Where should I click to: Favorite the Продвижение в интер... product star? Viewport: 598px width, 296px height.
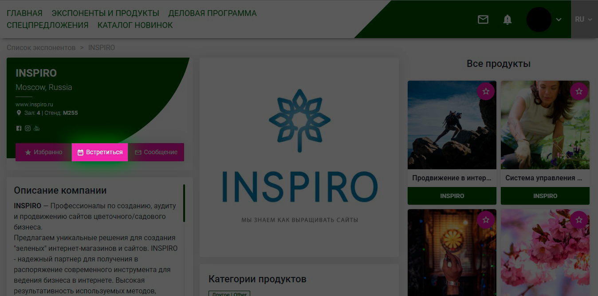click(x=486, y=91)
